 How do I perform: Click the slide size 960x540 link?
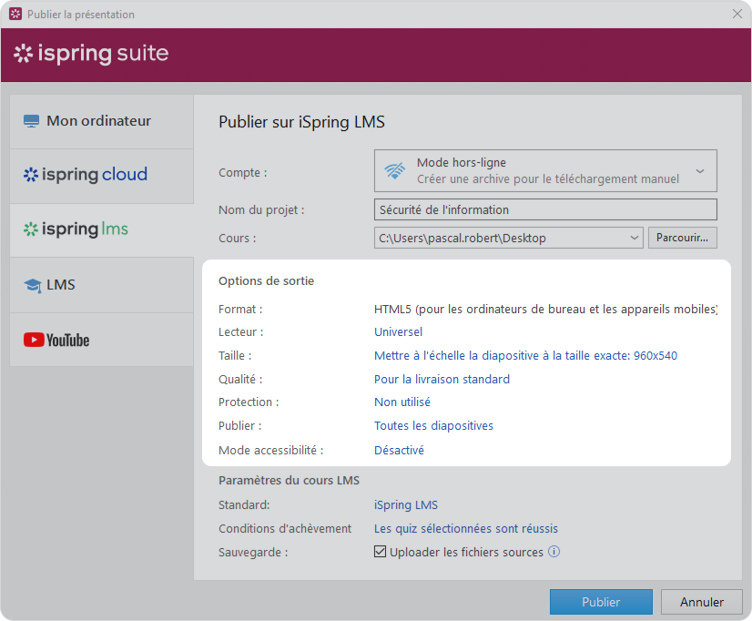525,355
